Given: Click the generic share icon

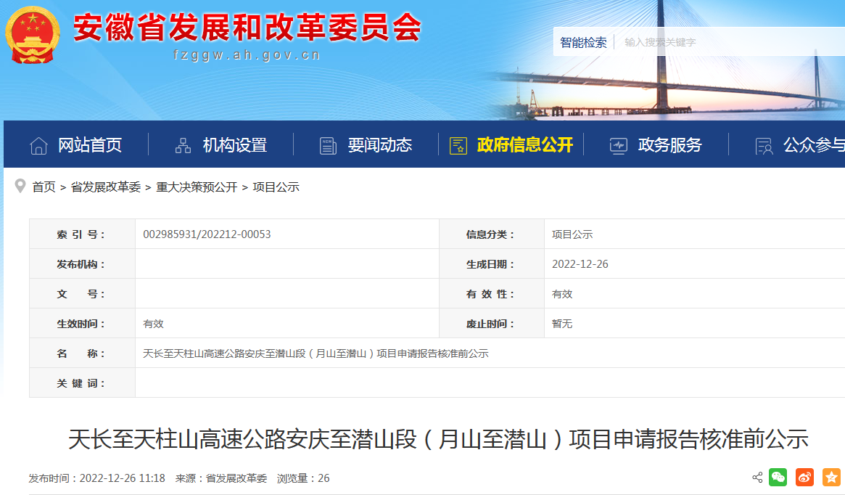Looking at the screenshot, I should [x=757, y=478].
